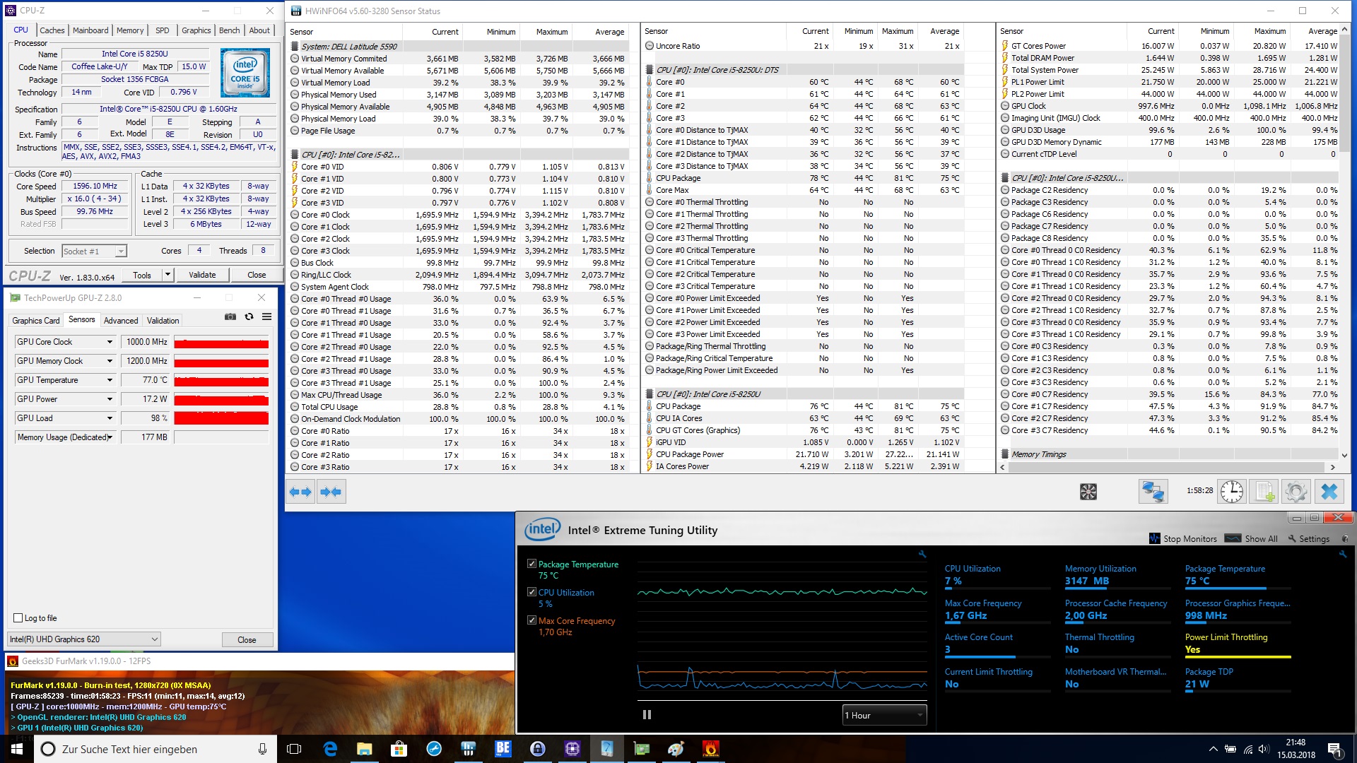Enable Log to file checkbox
Screen dimensions: 1357x763
[18, 618]
